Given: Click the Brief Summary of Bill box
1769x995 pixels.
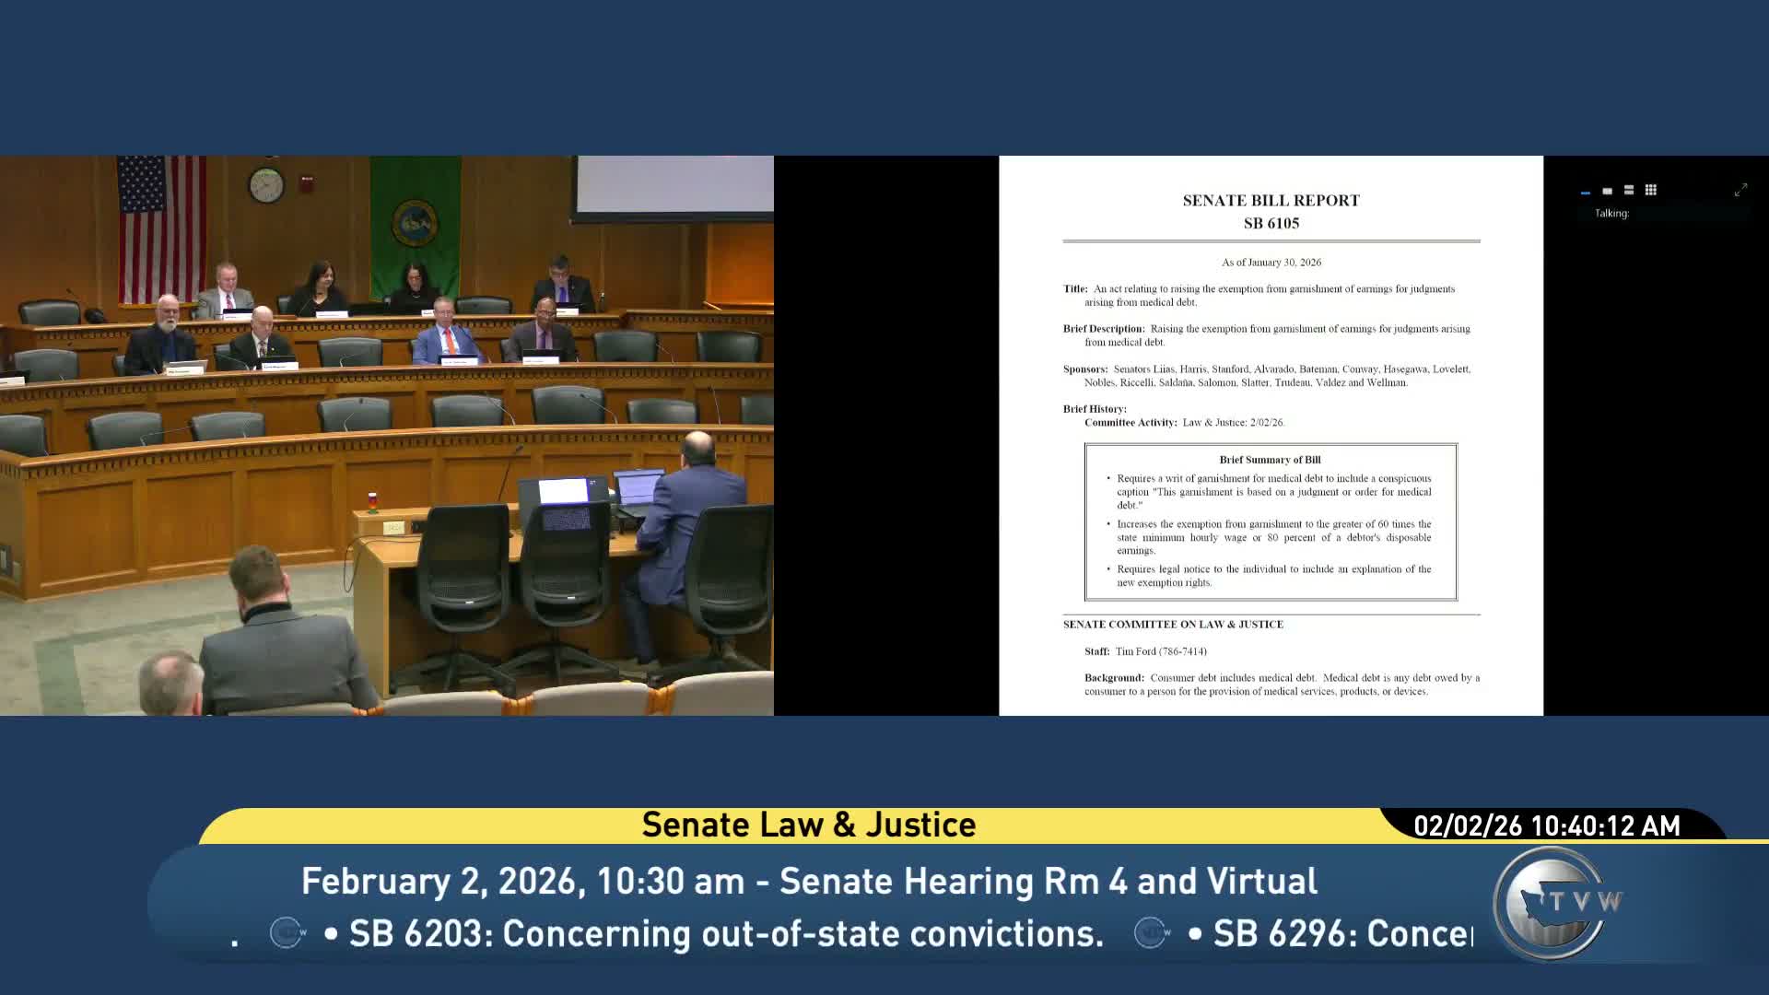Looking at the screenshot, I should pos(1271,522).
